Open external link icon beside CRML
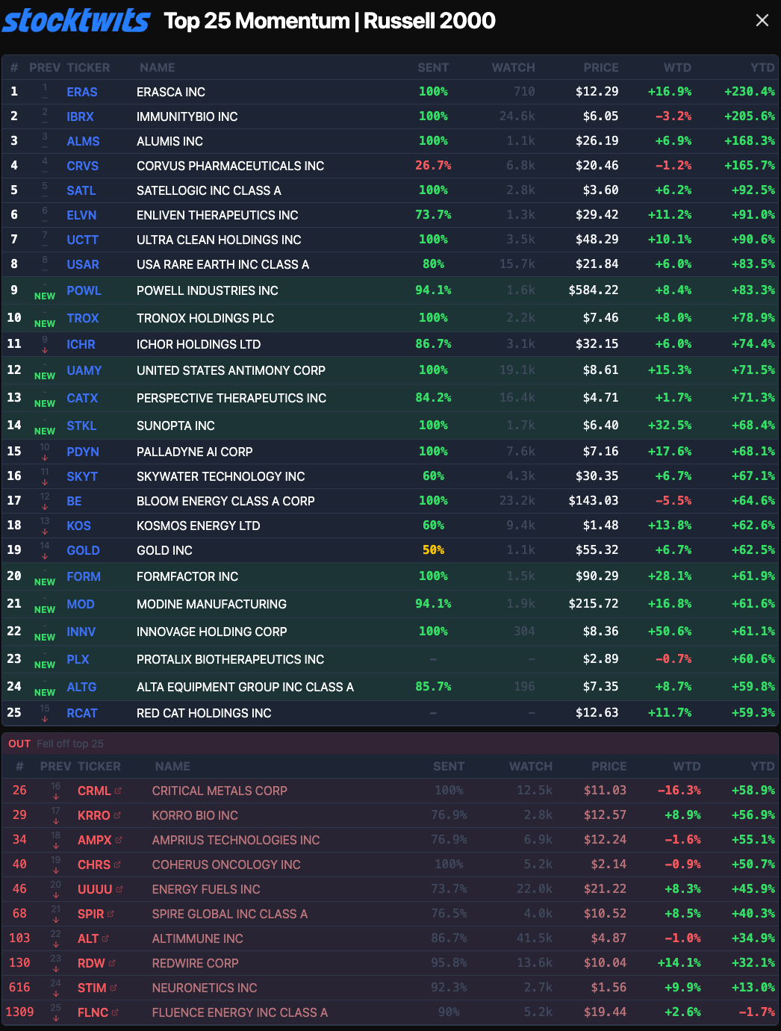The image size is (781, 1031). tap(118, 791)
